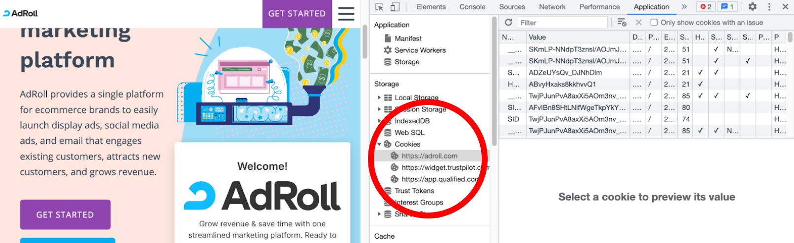The width and height of the screenshot is (794, 243).
Task: Expand the Session Storage tree node
Action: [x=379, y=109]
